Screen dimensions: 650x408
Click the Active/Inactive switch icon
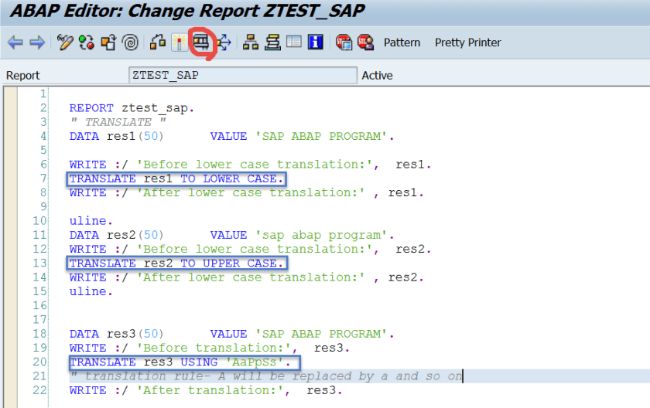[87, 42]
